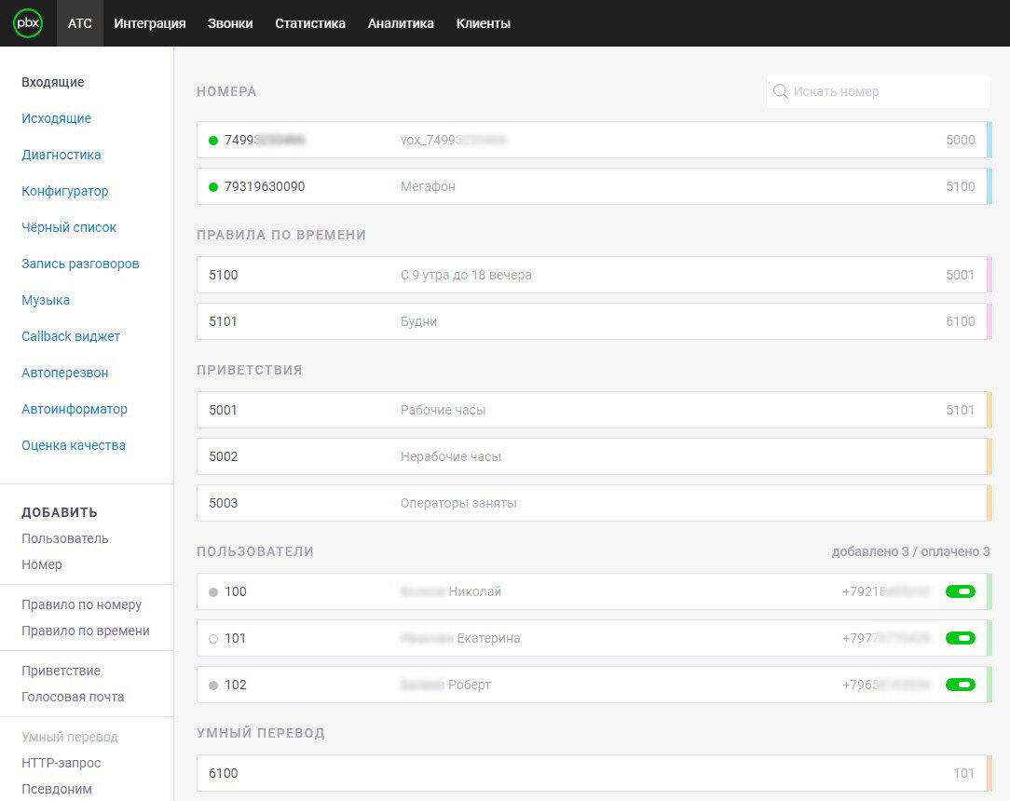
Task: Open Callback виджет settings
Action: tap(71, 336)
